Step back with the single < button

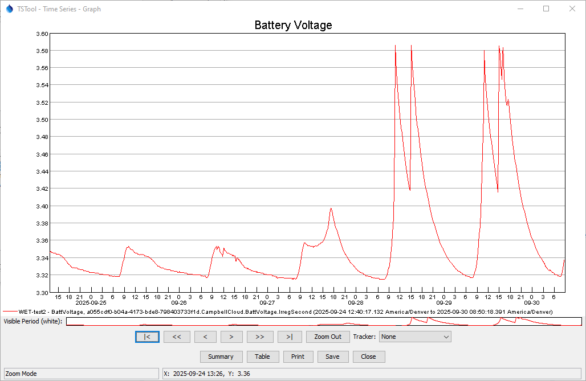coord(205,337)
